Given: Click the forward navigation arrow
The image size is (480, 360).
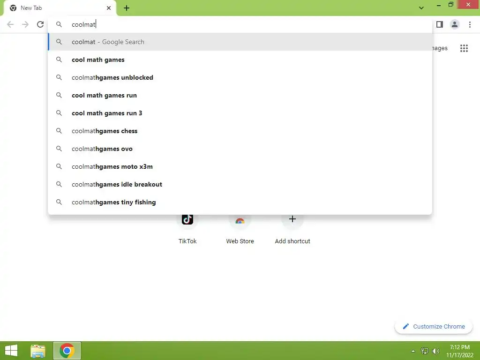Looking at the screenshot, I should pos(25,24).
